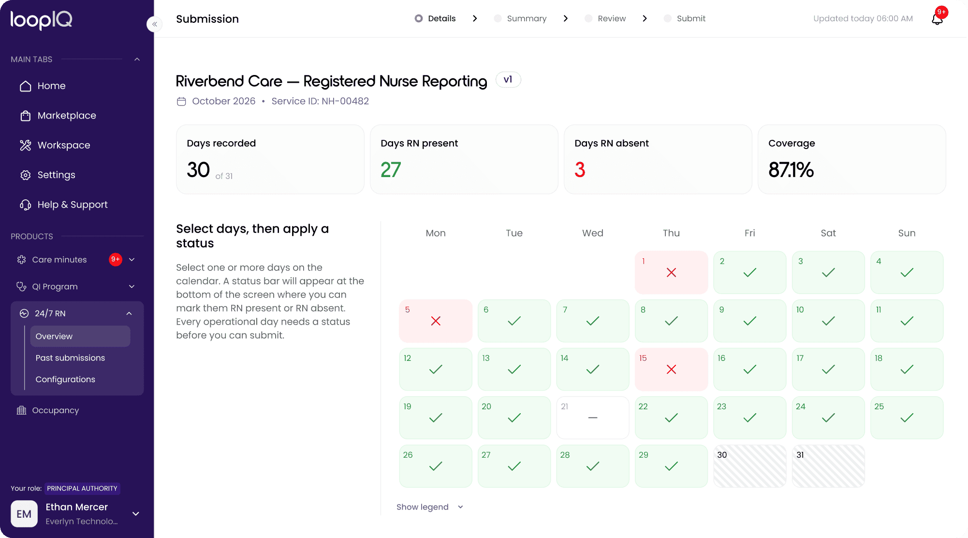This screenshot has height=538, width=968.
Task: Select calendar day 5 marked absent
Action: coord(436,321)
